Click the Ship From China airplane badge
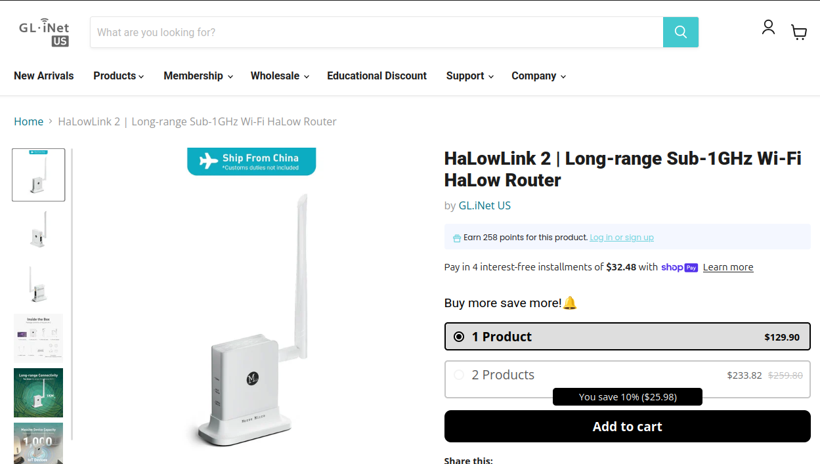 pyautogui.click(x=251, y=161)
